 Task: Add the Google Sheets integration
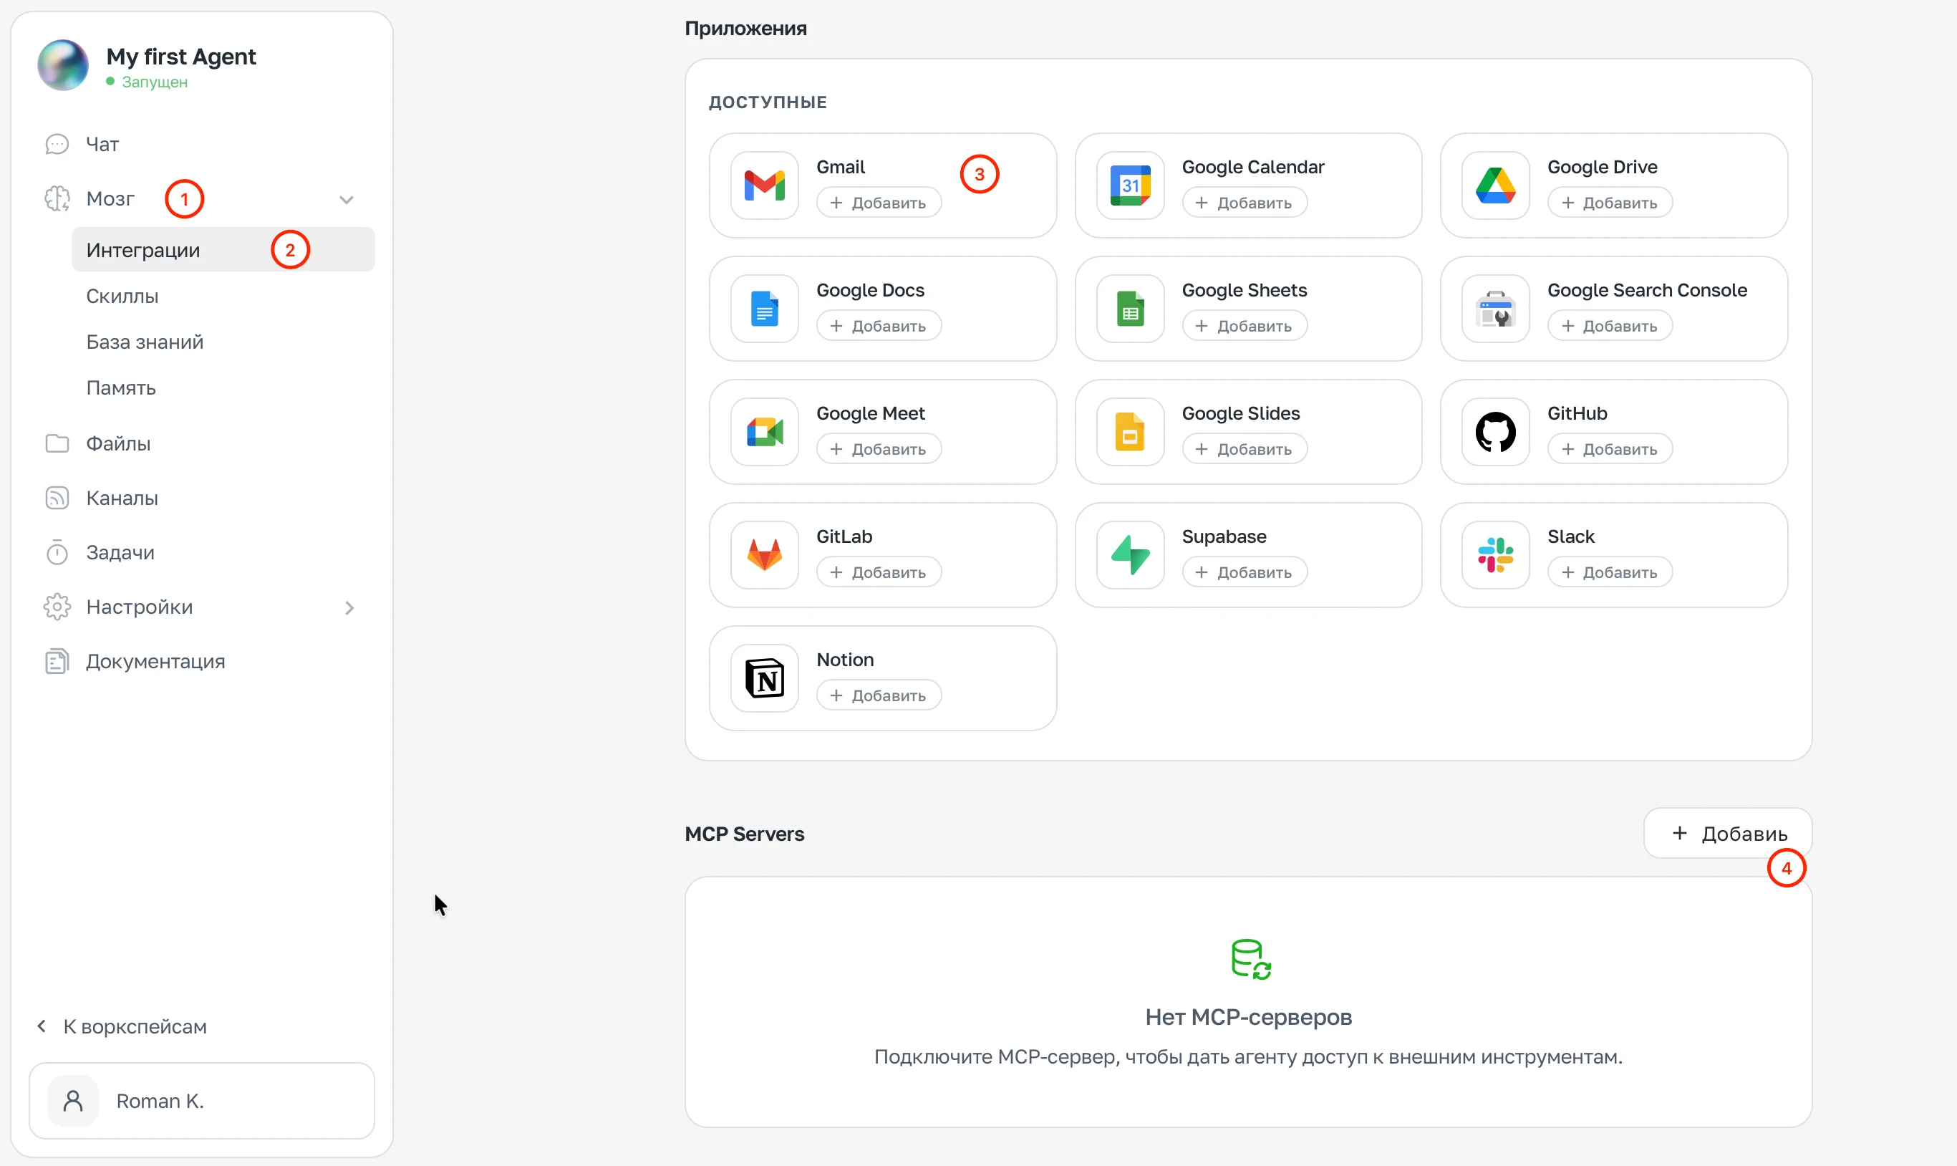click(x=1245, y=326)
